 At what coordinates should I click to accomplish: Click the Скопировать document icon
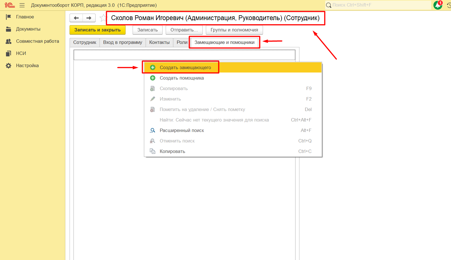point(153,88)
